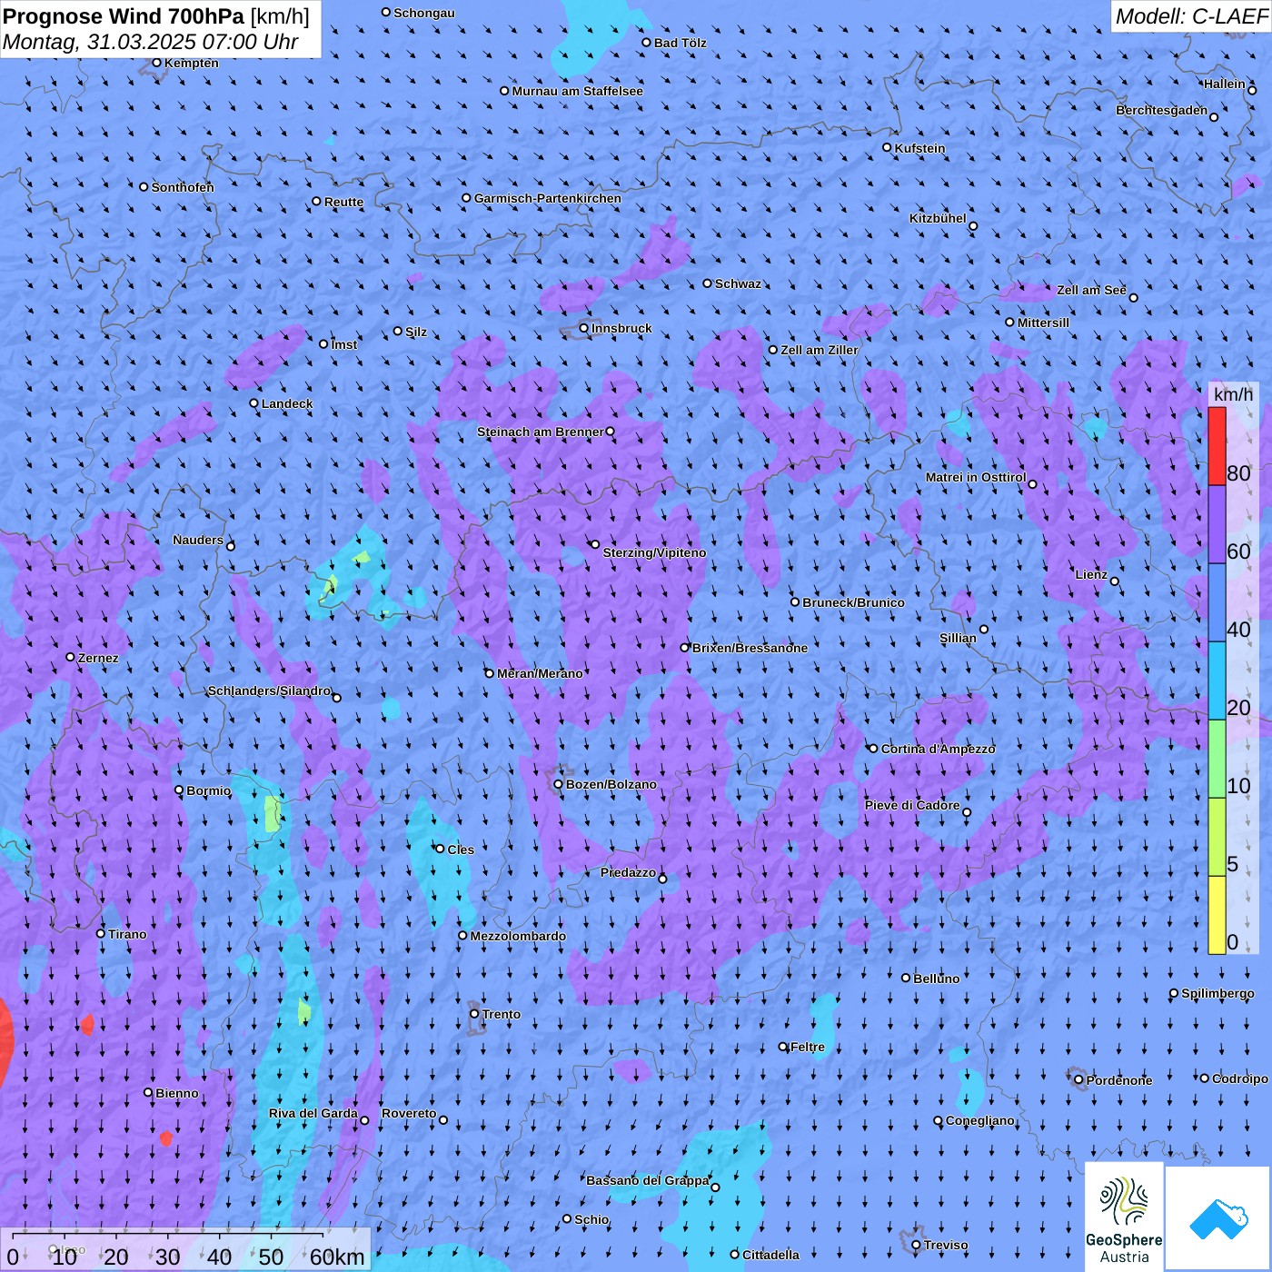1272x1272 pixels.
Task: Click the Pordenone city marker
Action: click(x=1079, y=1080)
